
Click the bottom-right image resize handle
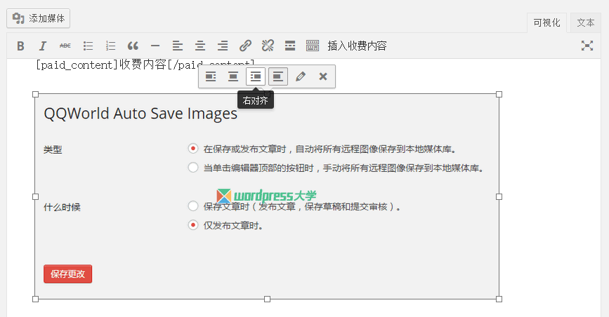499,299
